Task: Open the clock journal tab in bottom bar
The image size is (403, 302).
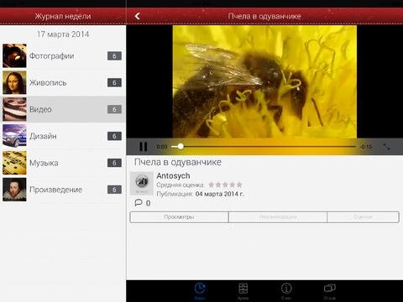Action: pyautogui.click(x=200, y=291)
